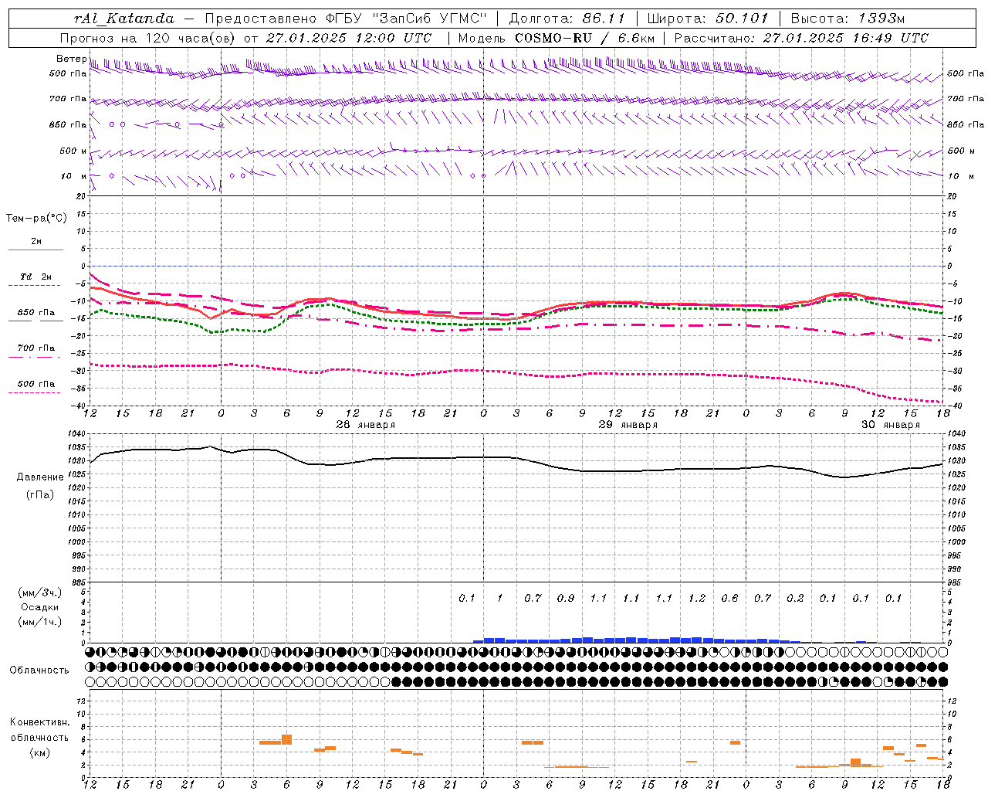Click the Облачность row label
The width and height of the screenshot is (988, 791).
click(39, 670)
